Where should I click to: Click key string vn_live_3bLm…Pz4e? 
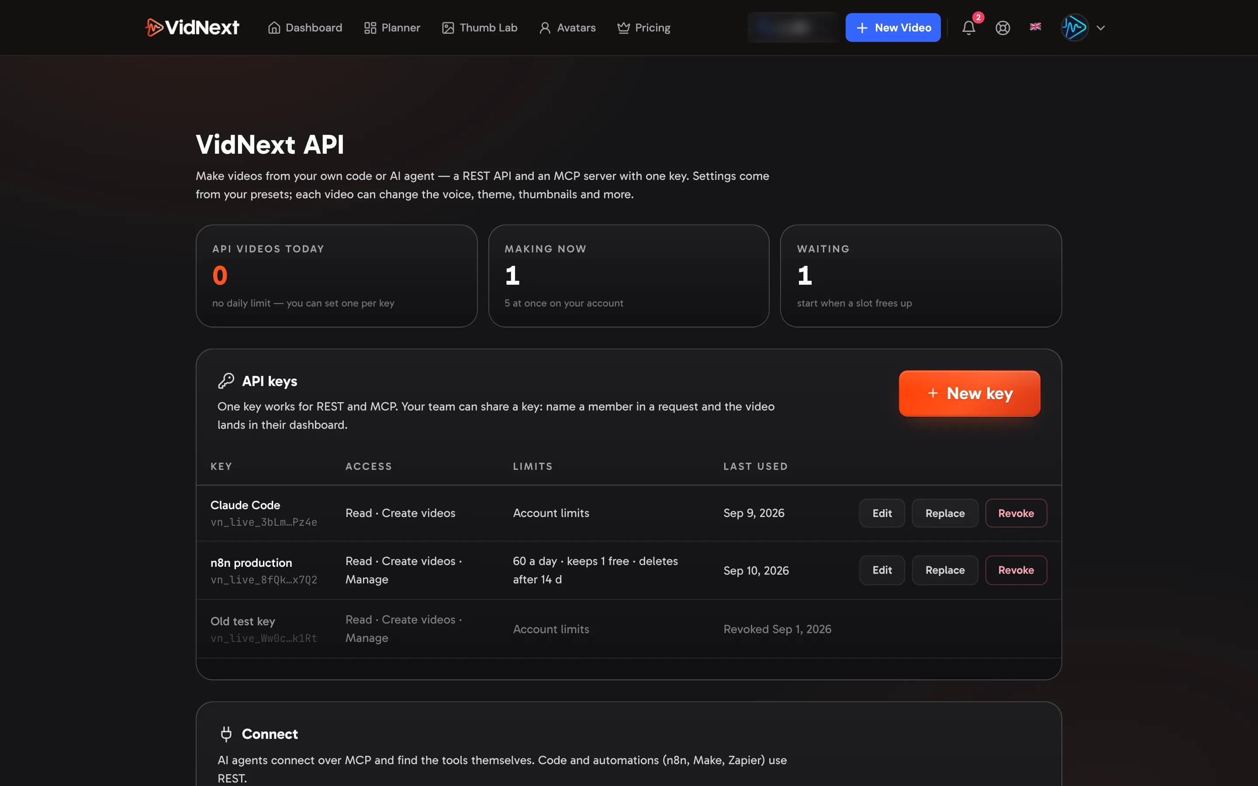point(263,522)
